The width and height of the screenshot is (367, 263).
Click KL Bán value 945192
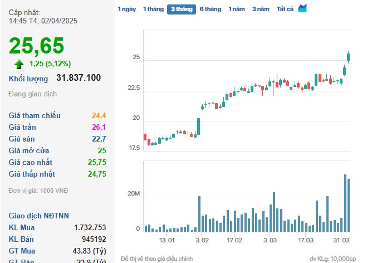click(94, 239)
